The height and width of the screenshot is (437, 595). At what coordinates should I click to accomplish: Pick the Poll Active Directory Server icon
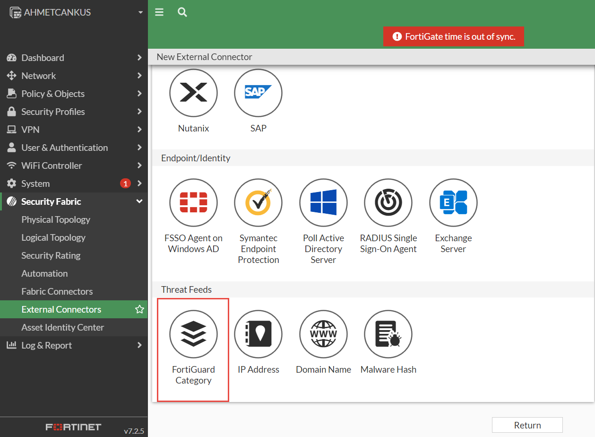tap(323, 202)
